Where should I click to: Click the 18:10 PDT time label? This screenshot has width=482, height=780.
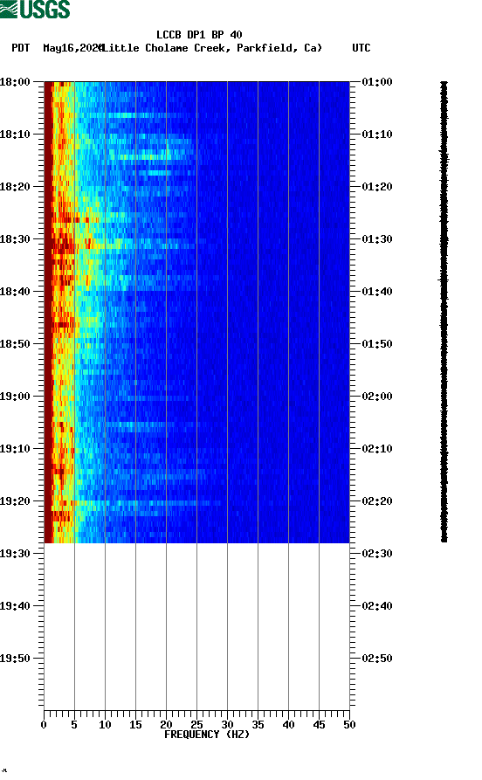[x=15, y=135]
